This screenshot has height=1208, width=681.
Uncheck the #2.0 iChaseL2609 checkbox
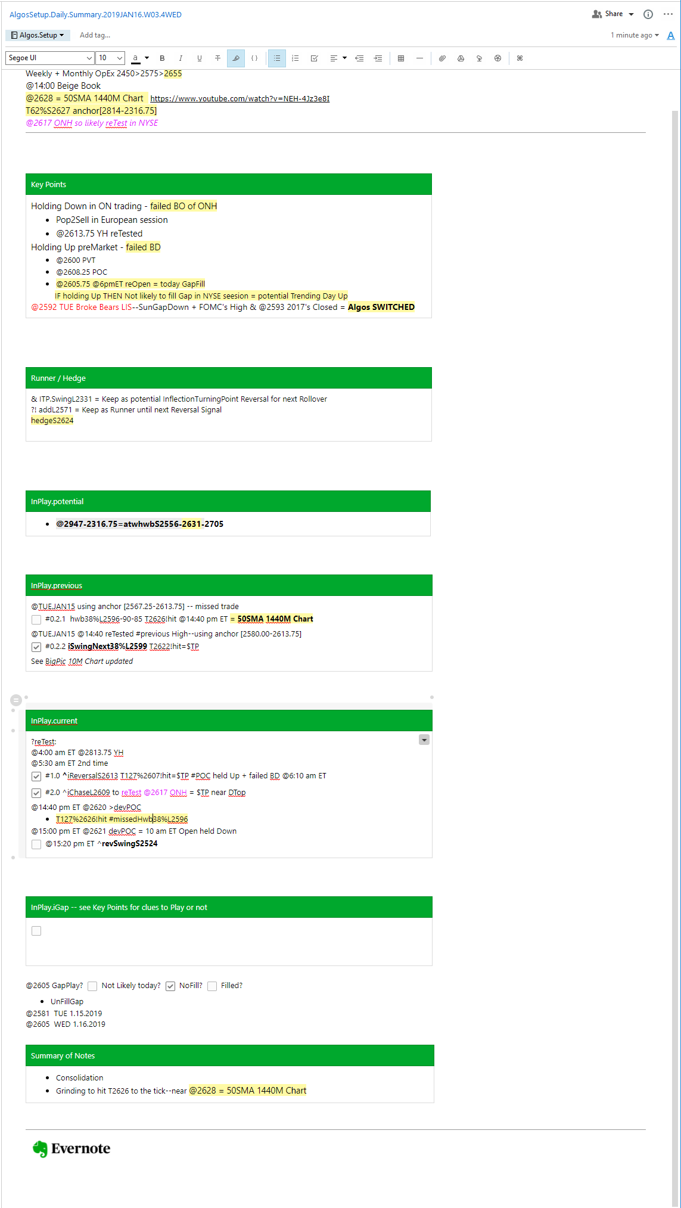tap(36, 793)
